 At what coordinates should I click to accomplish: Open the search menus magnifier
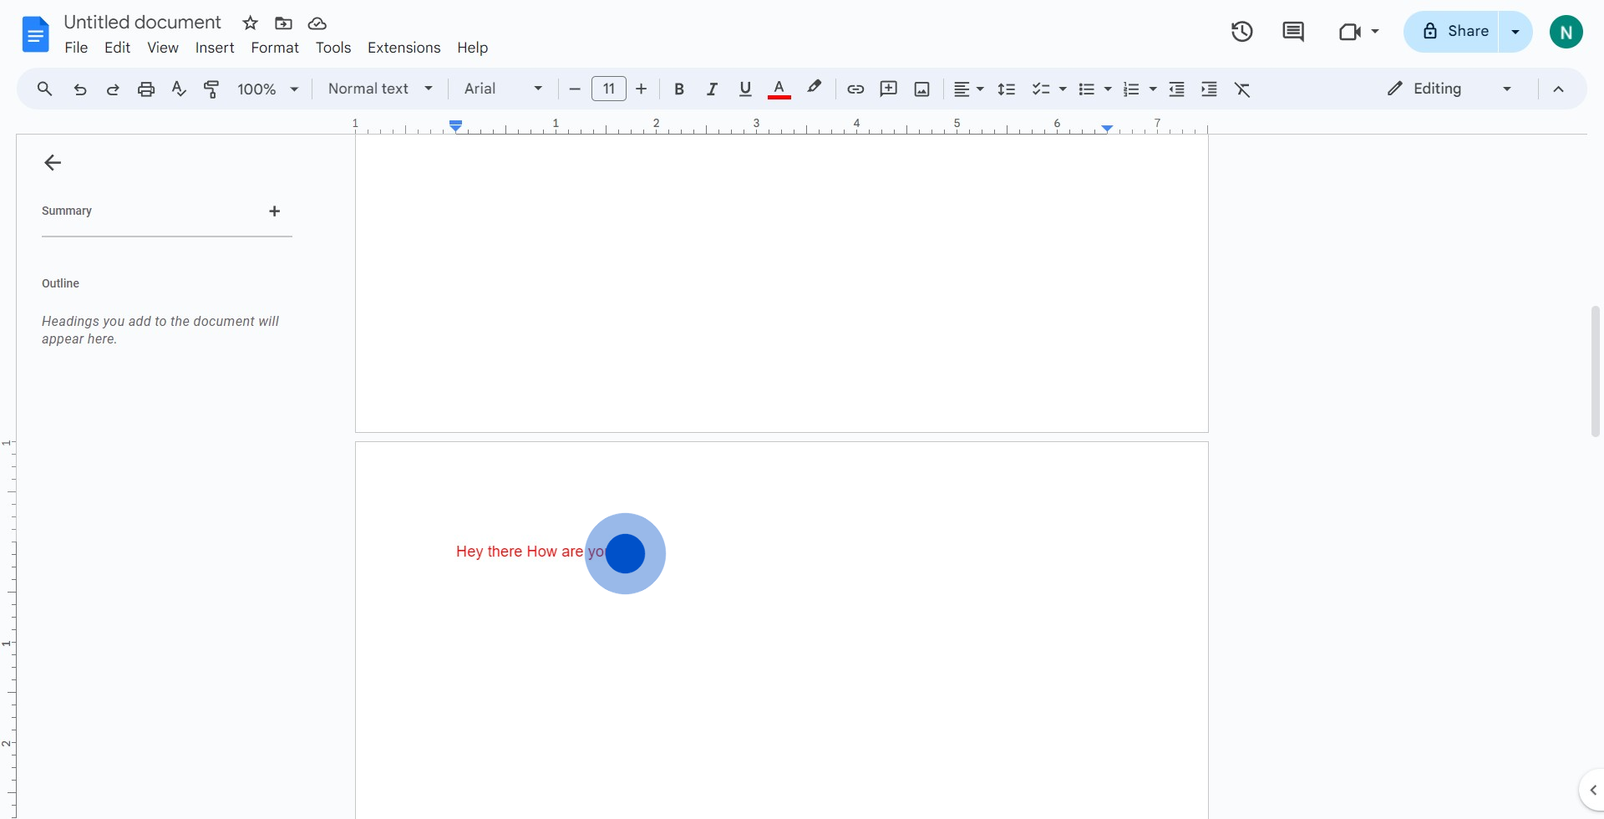coord(45,89)
